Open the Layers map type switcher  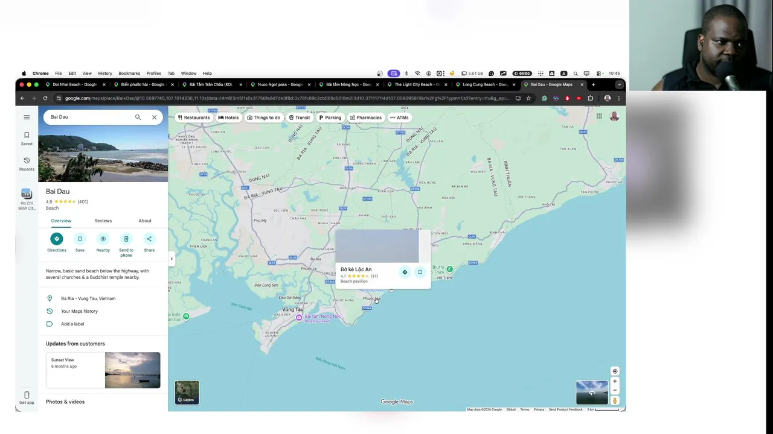click(187, 392)
